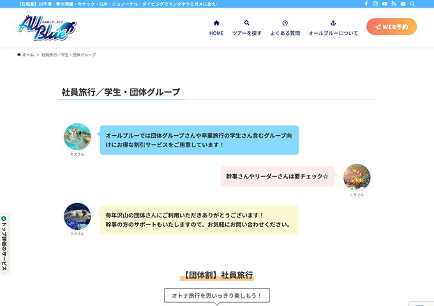Open the search magnifier in top bar

coord(412,4)
